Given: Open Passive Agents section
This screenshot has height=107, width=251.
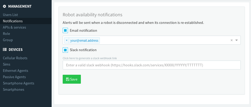Looking at the screenshot, I should click(14, 77).
